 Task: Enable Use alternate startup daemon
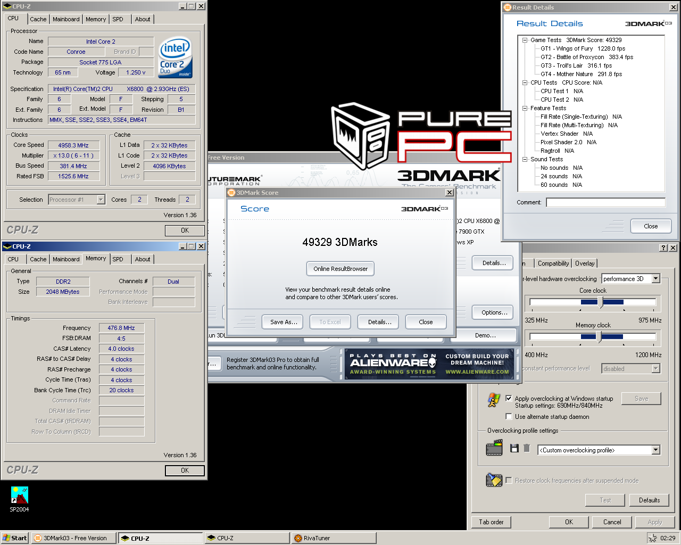click(509, 416)
